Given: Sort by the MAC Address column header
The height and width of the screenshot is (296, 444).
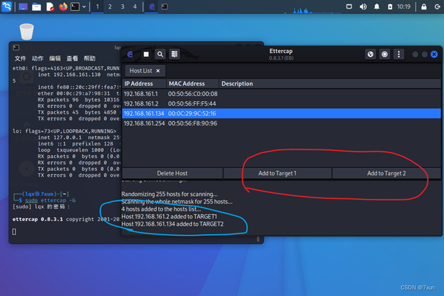Looking at the screenshot, I should click(192, 84).
